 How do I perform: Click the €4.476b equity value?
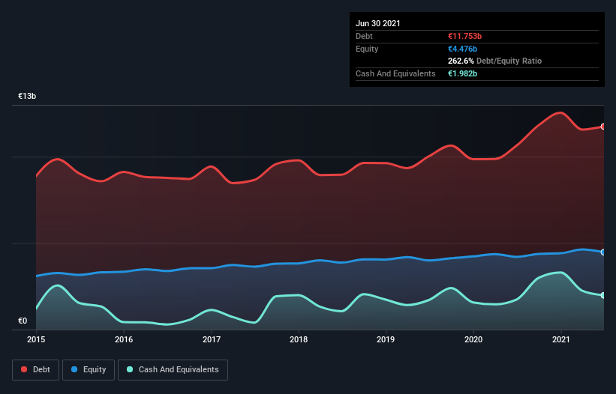point(462,49)
